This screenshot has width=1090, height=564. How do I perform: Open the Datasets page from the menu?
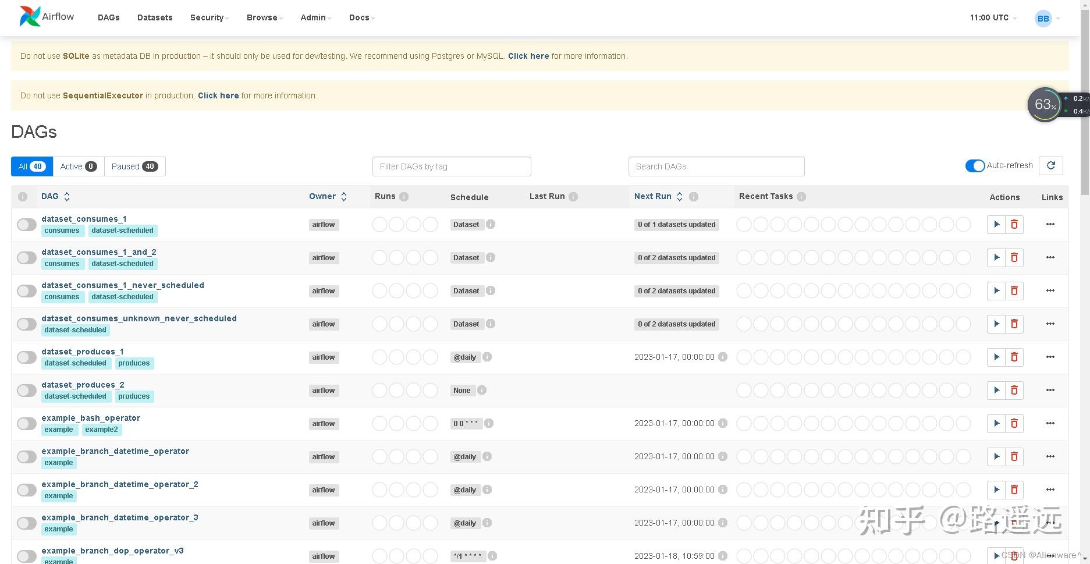(154, 17)
